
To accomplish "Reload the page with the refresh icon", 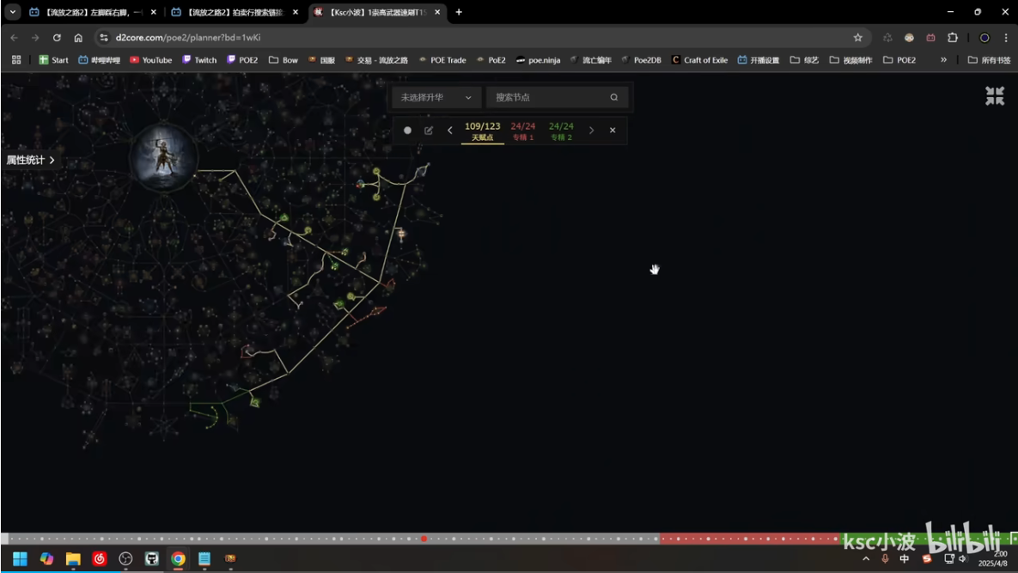I will tap(57, 38).
